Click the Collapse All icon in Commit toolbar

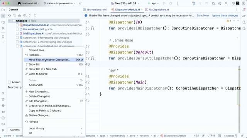pyautogui.click(x=35, y=15)
